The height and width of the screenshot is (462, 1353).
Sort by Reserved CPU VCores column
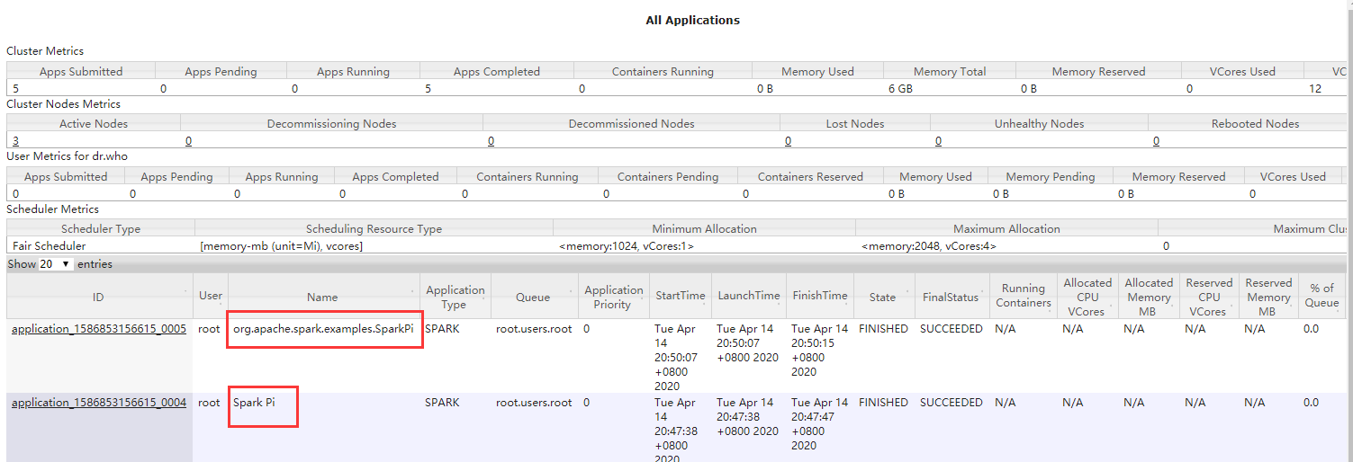pos(1209,297)
